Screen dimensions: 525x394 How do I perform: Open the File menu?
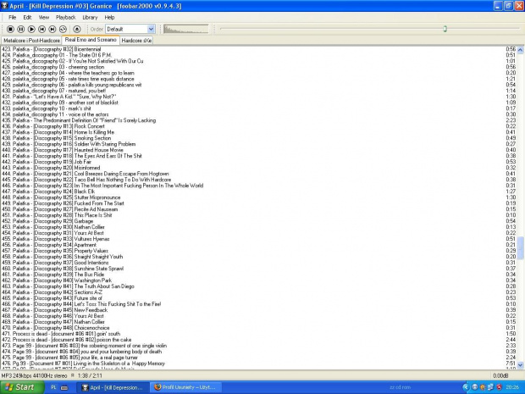click(x=12, y=17)
